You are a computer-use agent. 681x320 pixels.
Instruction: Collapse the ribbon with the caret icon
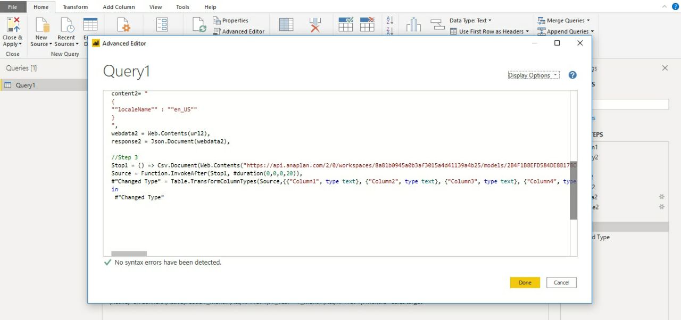(x=664, y=6)
